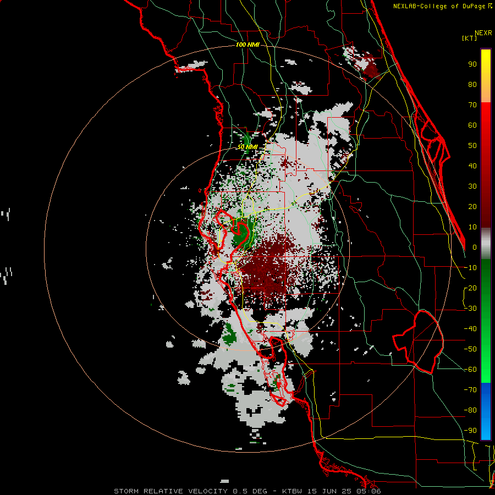Click the 0 value on velocity scale
The width and height of the screenshot is (495, 495).
[x=475, y=248]
